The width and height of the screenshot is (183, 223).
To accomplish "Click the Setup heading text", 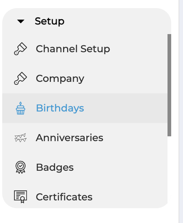I will (49, 21).
